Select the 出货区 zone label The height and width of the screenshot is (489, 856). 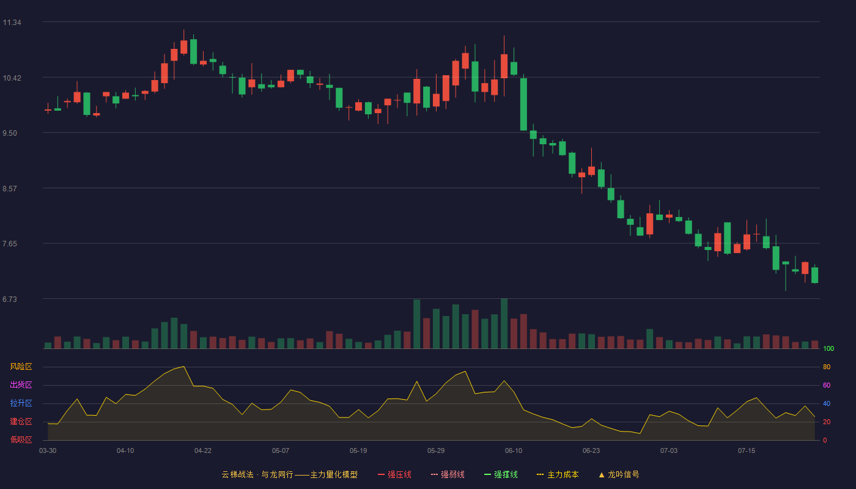pos(21,385)
